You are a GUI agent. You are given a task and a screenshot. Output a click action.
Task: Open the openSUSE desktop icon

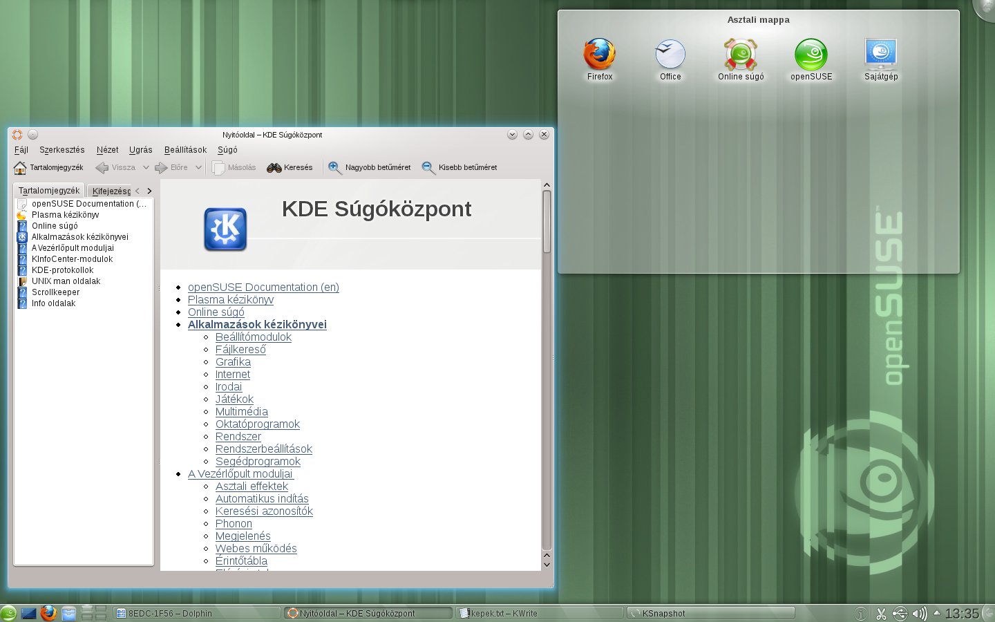click(x=810, y=54)
